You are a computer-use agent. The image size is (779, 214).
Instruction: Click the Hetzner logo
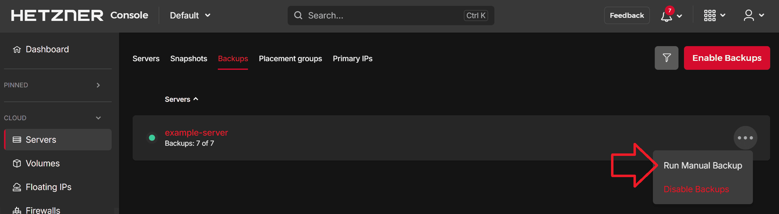point(57,15)
